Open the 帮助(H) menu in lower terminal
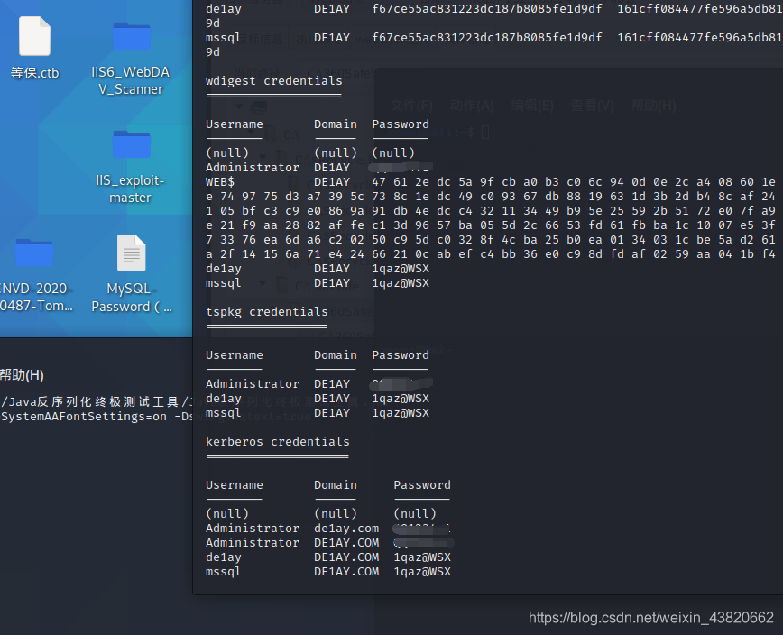The image size is (783, 635). click(22, 375)
